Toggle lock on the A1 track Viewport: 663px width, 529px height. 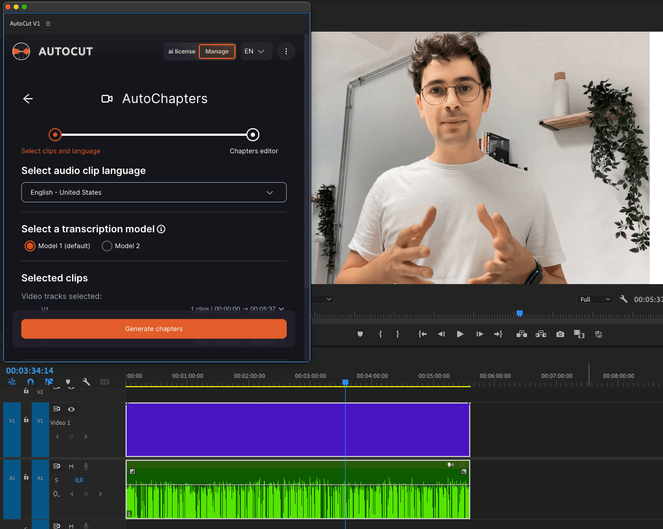click(x=26, y=477)
